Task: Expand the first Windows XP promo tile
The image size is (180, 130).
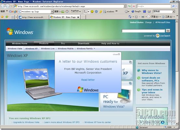Action: pos(130,62)
